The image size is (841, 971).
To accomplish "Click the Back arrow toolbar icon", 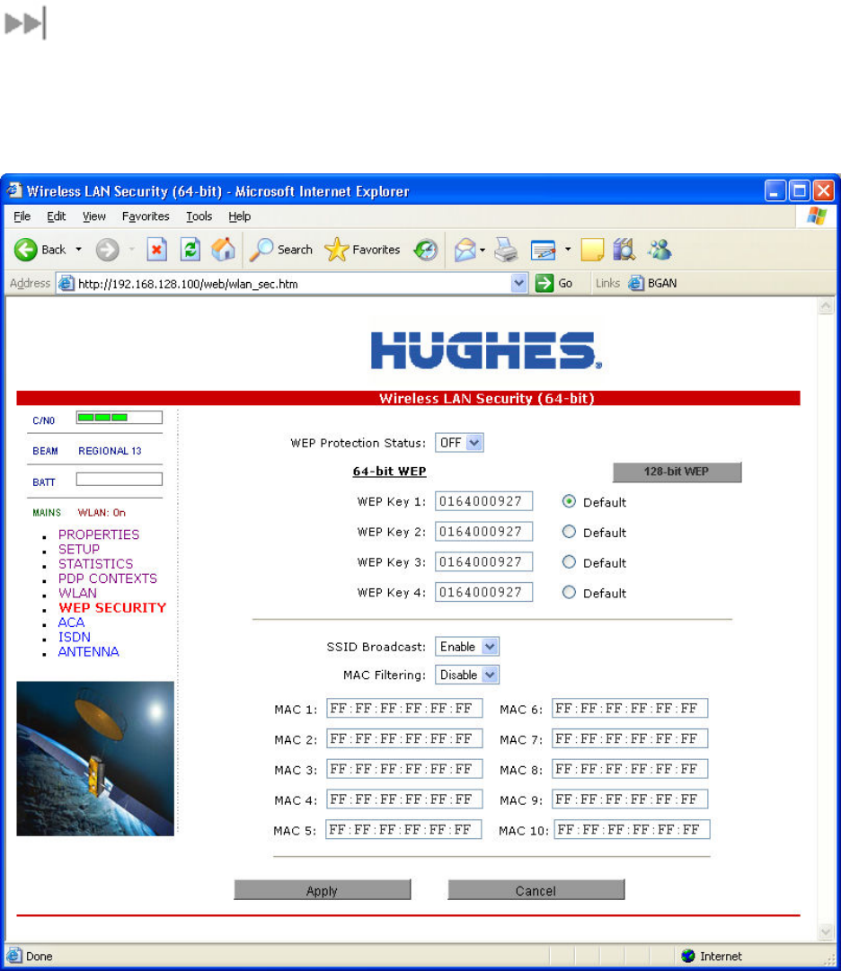I will [x=25, y=250].
